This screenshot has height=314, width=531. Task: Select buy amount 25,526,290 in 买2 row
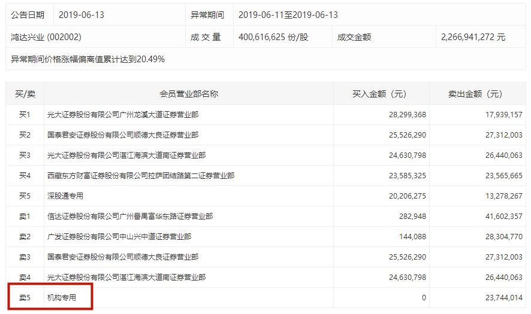click(408, 135)
